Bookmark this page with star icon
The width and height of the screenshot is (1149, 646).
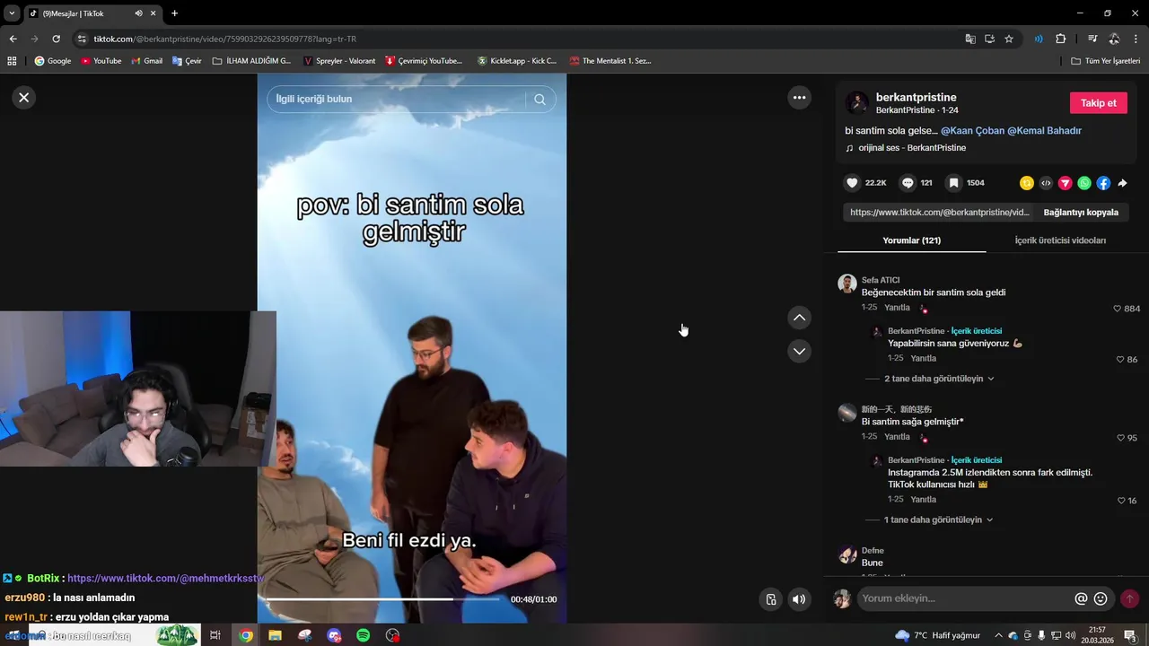(x=1009, y=39)
